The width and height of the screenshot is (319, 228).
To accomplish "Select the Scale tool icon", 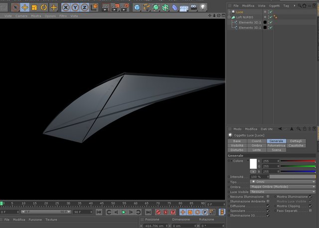I will [34, 7].
